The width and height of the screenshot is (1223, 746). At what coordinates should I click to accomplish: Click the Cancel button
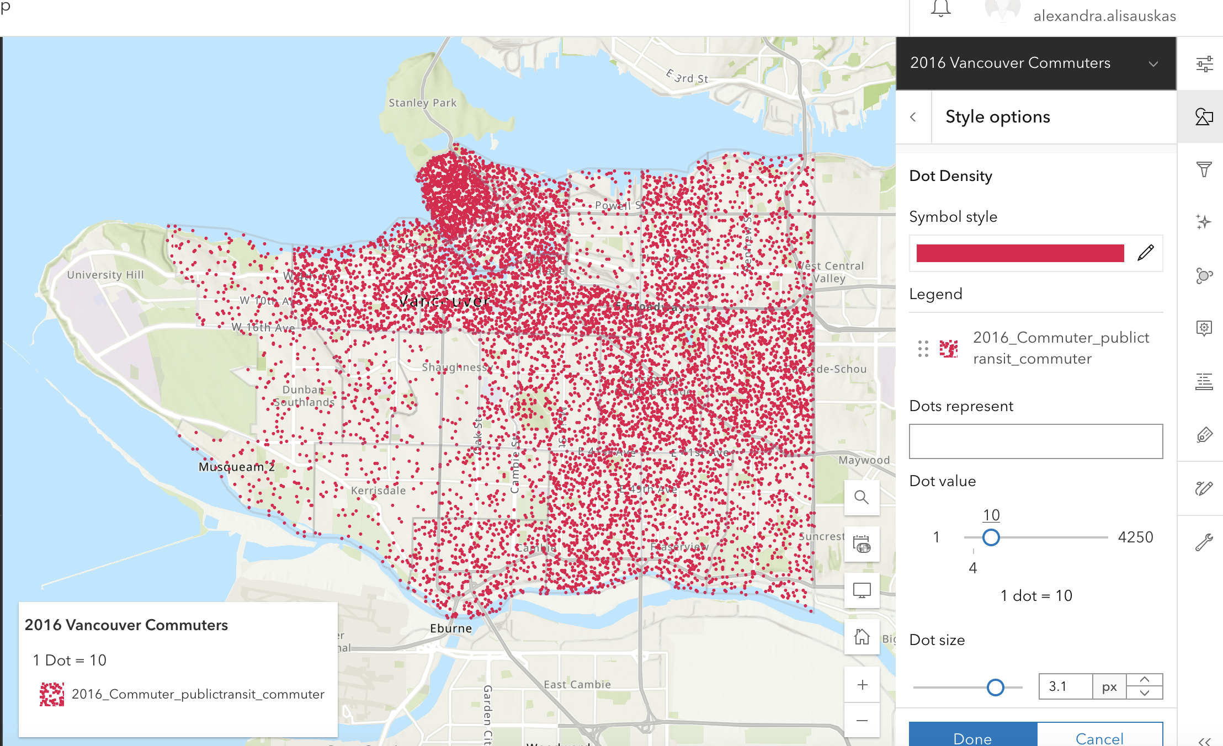pos(1100,736)
